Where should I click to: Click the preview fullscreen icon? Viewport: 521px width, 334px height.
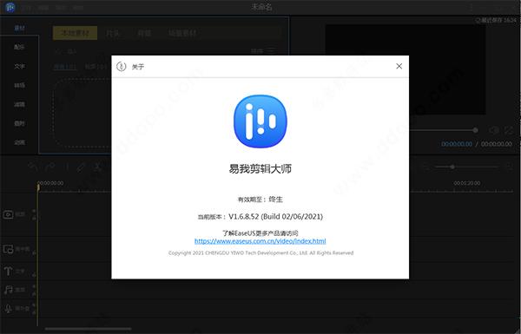point(509,130)
